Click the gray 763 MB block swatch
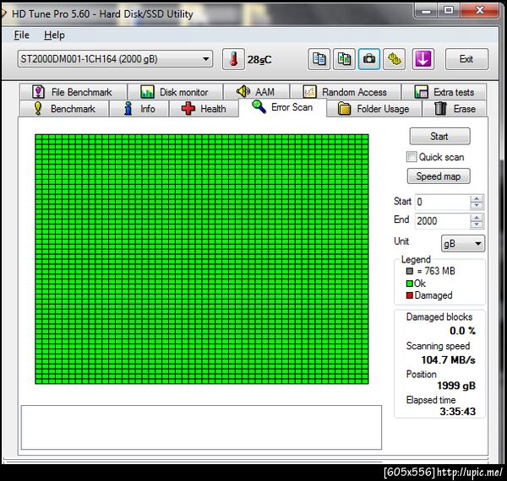 (409, 271)
